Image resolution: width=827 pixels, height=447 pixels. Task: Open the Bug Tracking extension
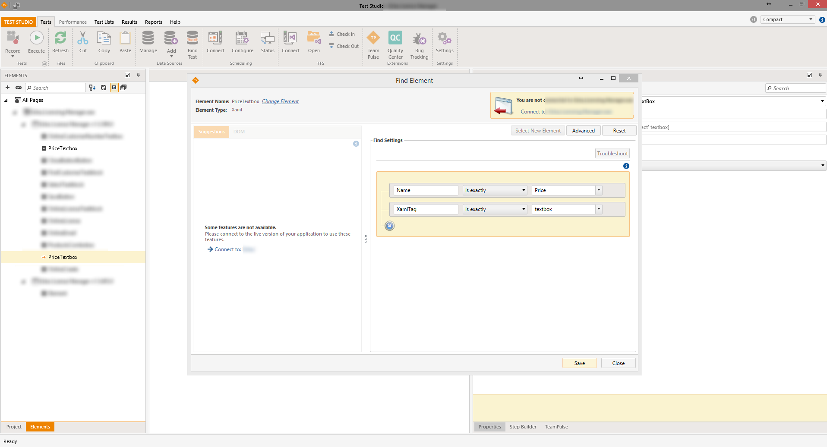coord(419,38)
